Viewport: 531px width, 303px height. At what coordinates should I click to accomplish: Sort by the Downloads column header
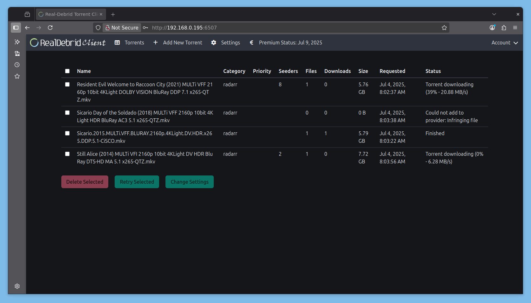pyautogui.click(x=338, y=71)
